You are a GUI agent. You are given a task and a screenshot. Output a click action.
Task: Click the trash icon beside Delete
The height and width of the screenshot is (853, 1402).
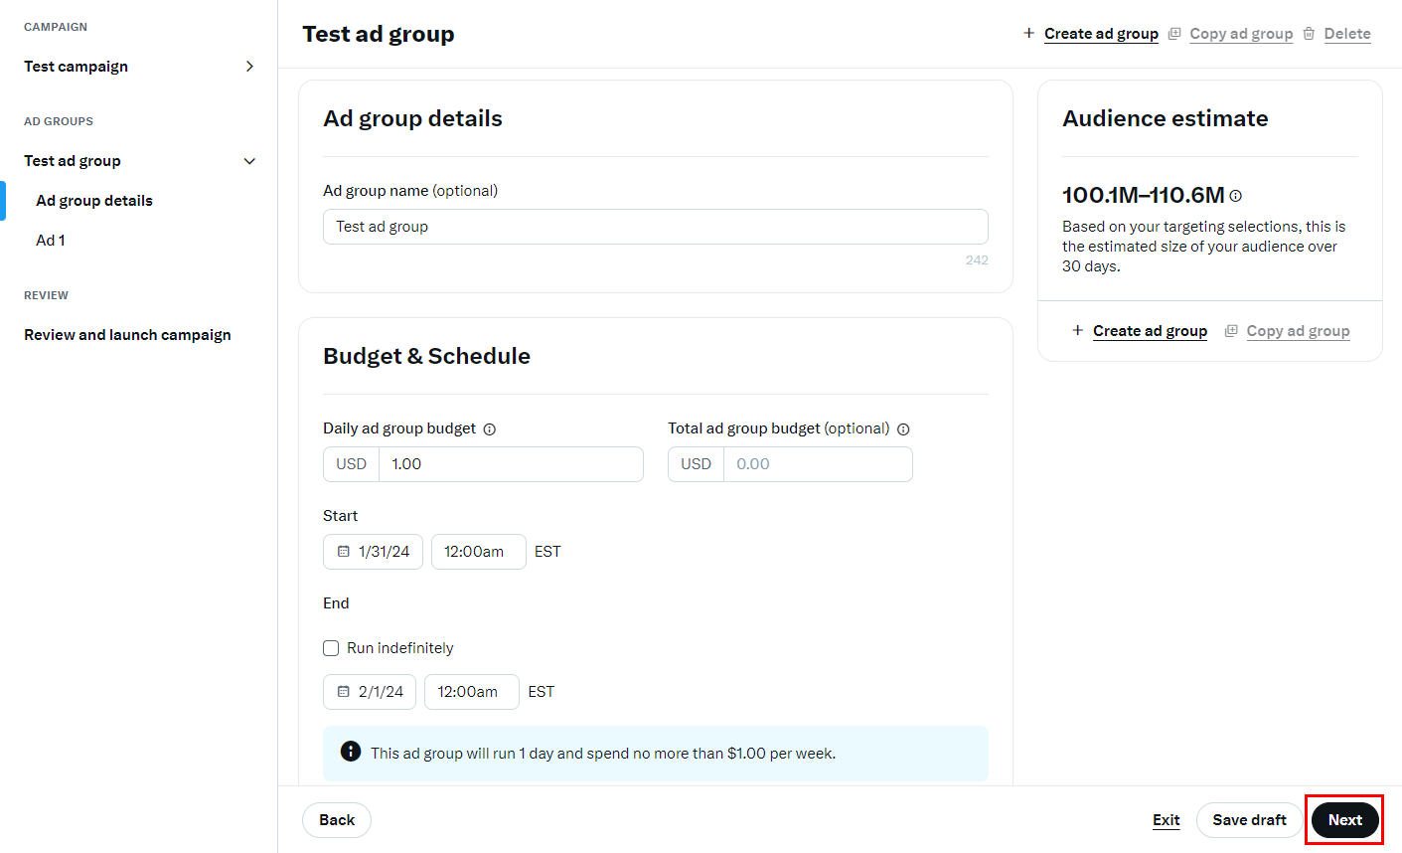(x=1309, y=34)
